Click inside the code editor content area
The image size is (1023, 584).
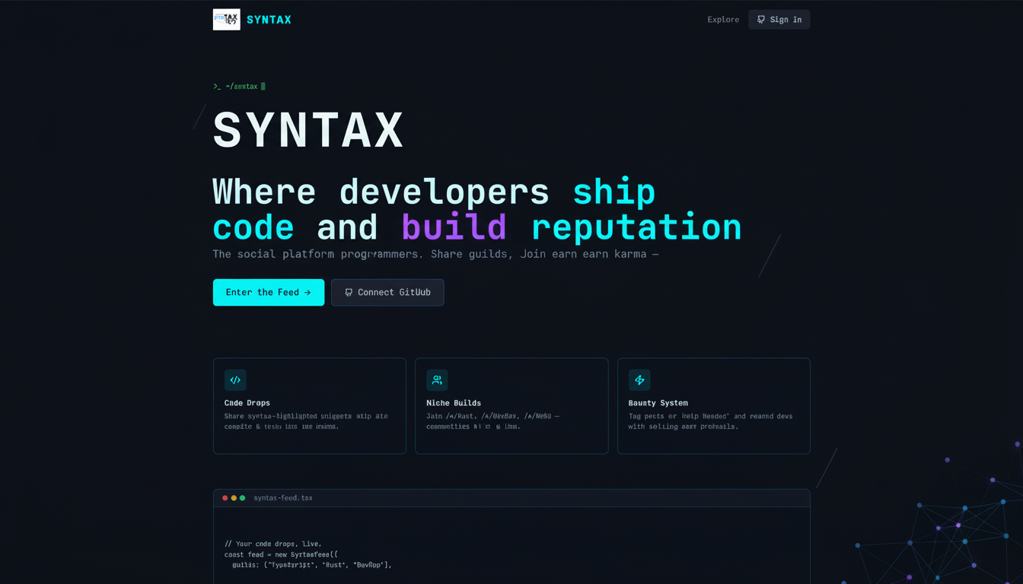point(511,547)
